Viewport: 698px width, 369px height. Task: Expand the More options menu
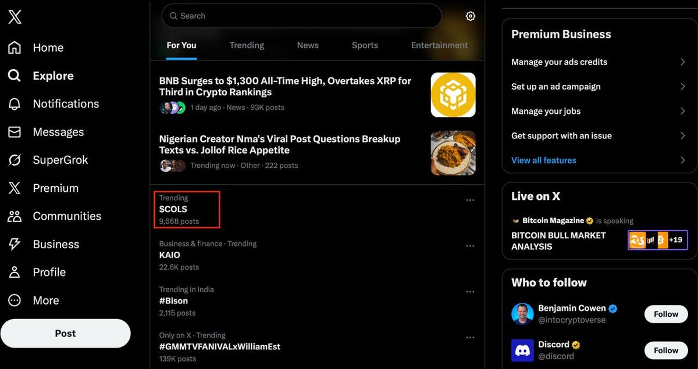point(15,300)
